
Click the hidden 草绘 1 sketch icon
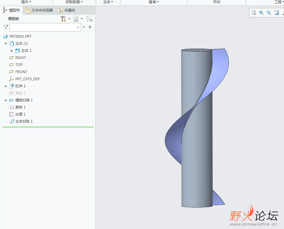coord(11,93)
